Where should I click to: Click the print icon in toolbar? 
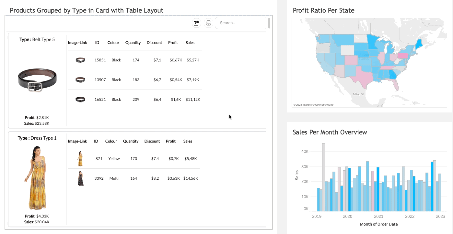208,23
